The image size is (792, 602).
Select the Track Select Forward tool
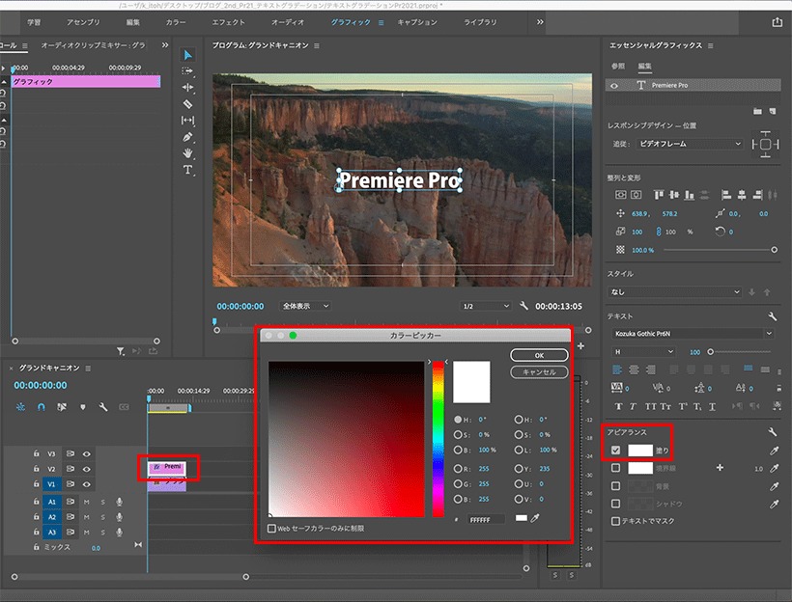[x=187, y=71]
